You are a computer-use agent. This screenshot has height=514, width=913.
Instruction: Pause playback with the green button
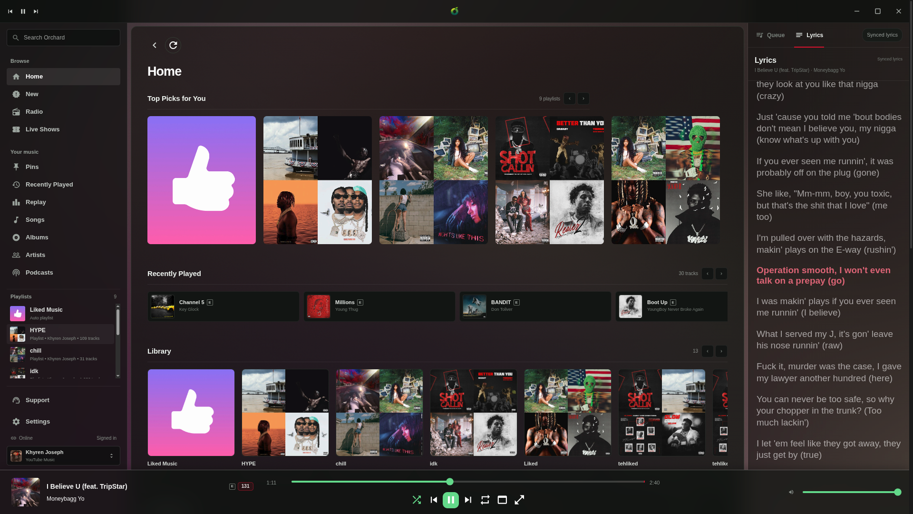click(451, 500)
